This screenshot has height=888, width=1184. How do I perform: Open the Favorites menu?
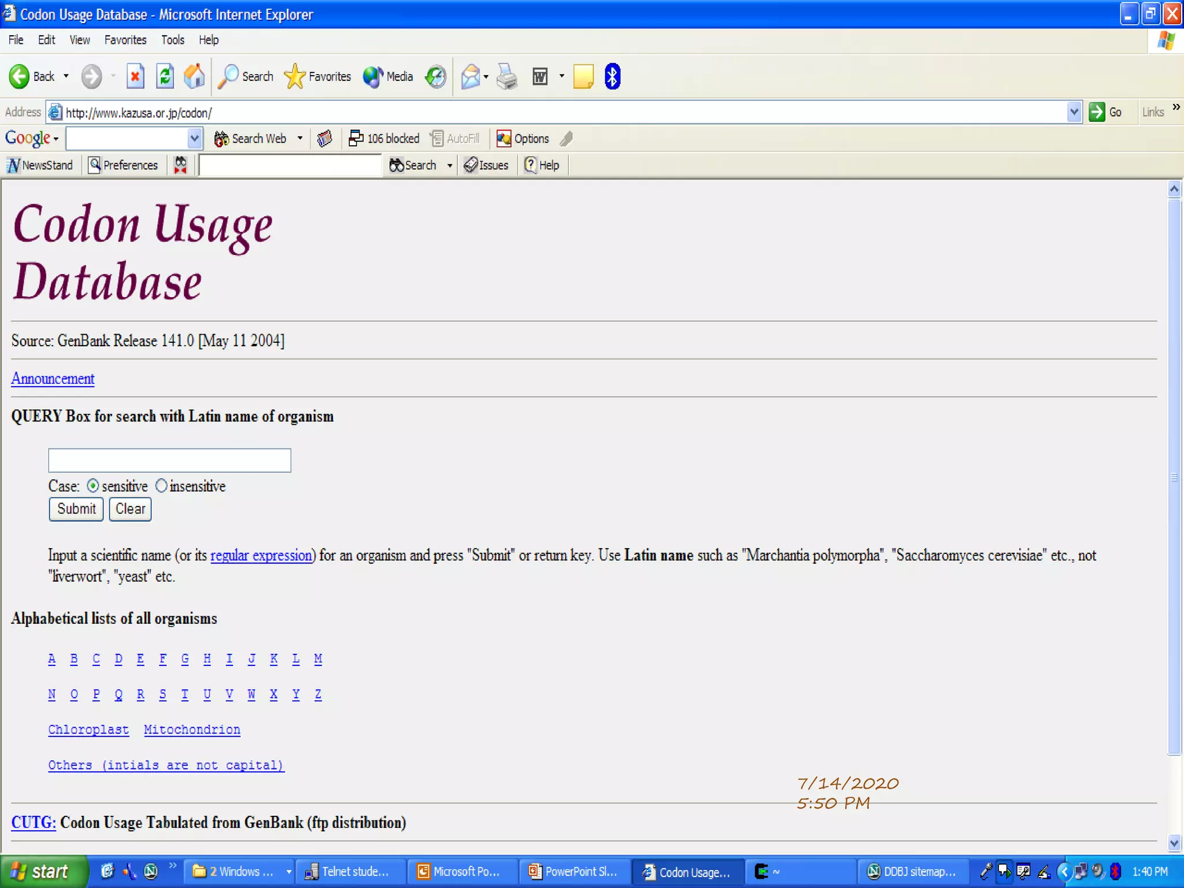(x=125, y=40)
